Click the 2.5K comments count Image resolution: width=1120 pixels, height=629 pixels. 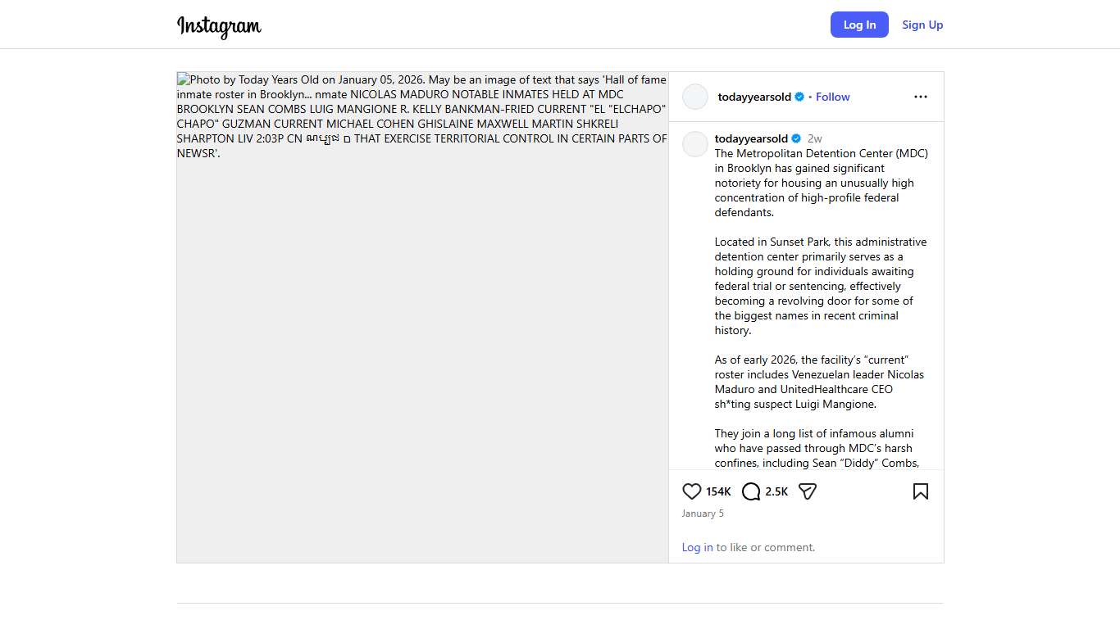776,491
